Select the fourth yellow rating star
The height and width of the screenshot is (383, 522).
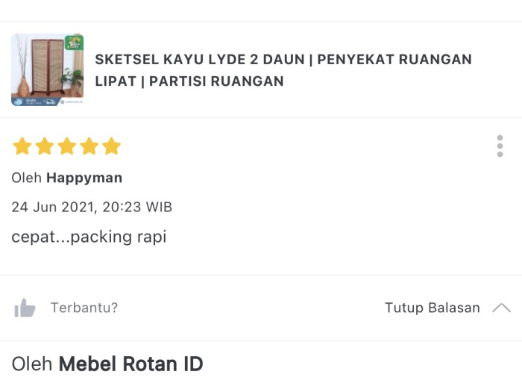click(89, 146)
